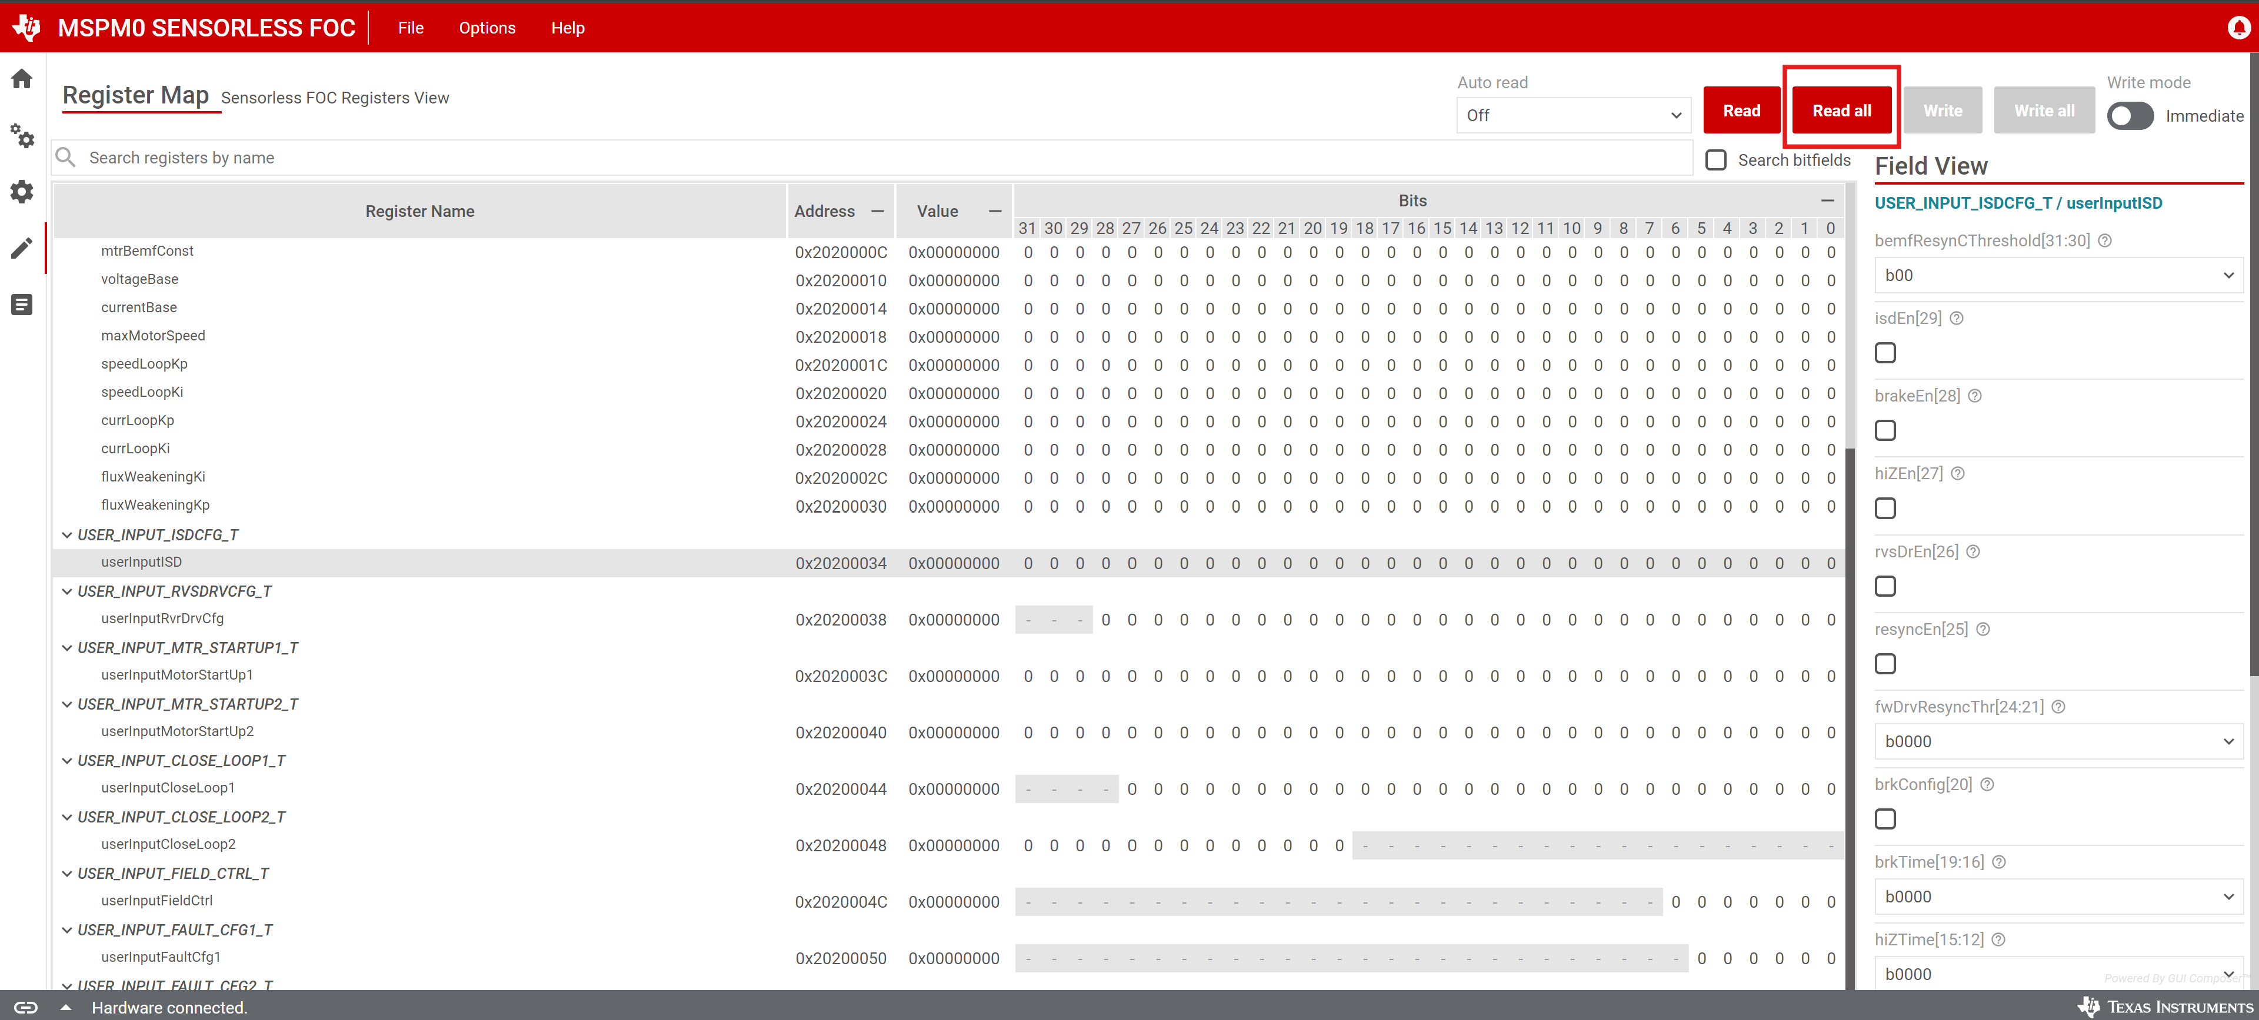
Task: Show help for hiZEn[27] field
Action: click(x=1958, y=473)
